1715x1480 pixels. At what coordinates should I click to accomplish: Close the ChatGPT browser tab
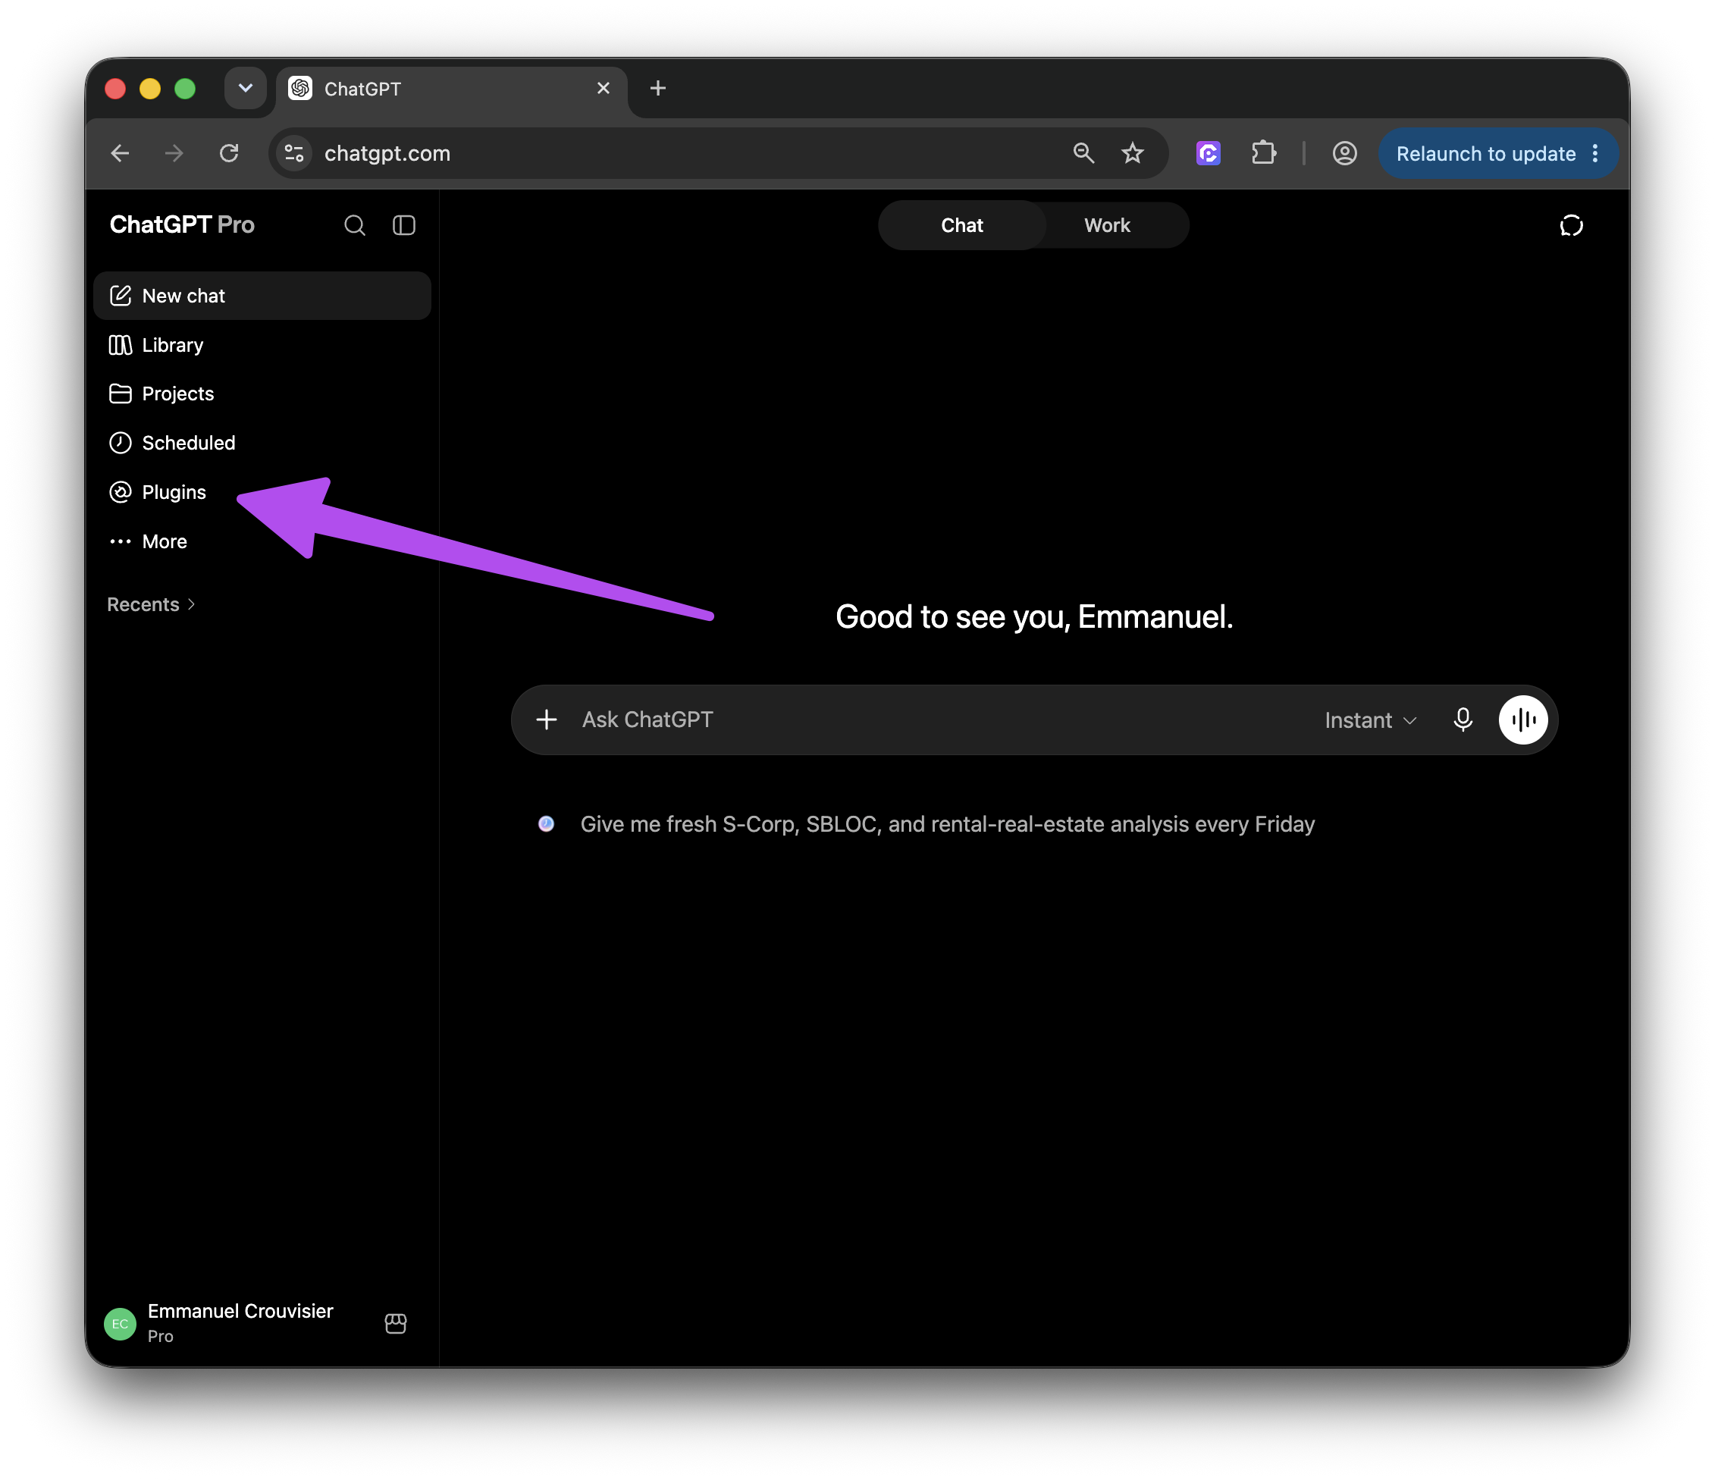(x=604, y=88)
